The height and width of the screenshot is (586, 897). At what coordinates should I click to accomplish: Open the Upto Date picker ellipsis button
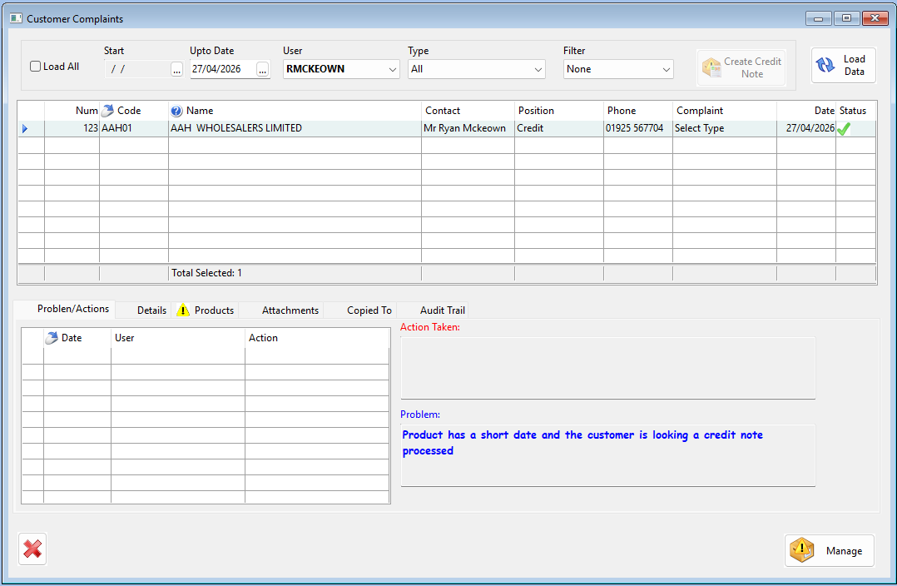[x=263, y=70]
